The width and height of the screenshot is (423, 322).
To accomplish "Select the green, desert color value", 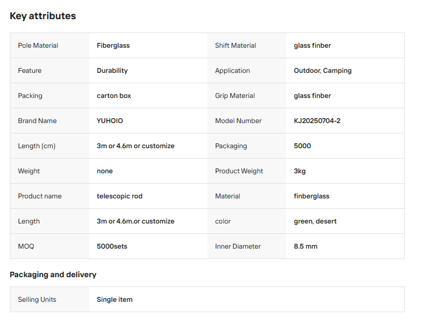I will pos(315,221).
